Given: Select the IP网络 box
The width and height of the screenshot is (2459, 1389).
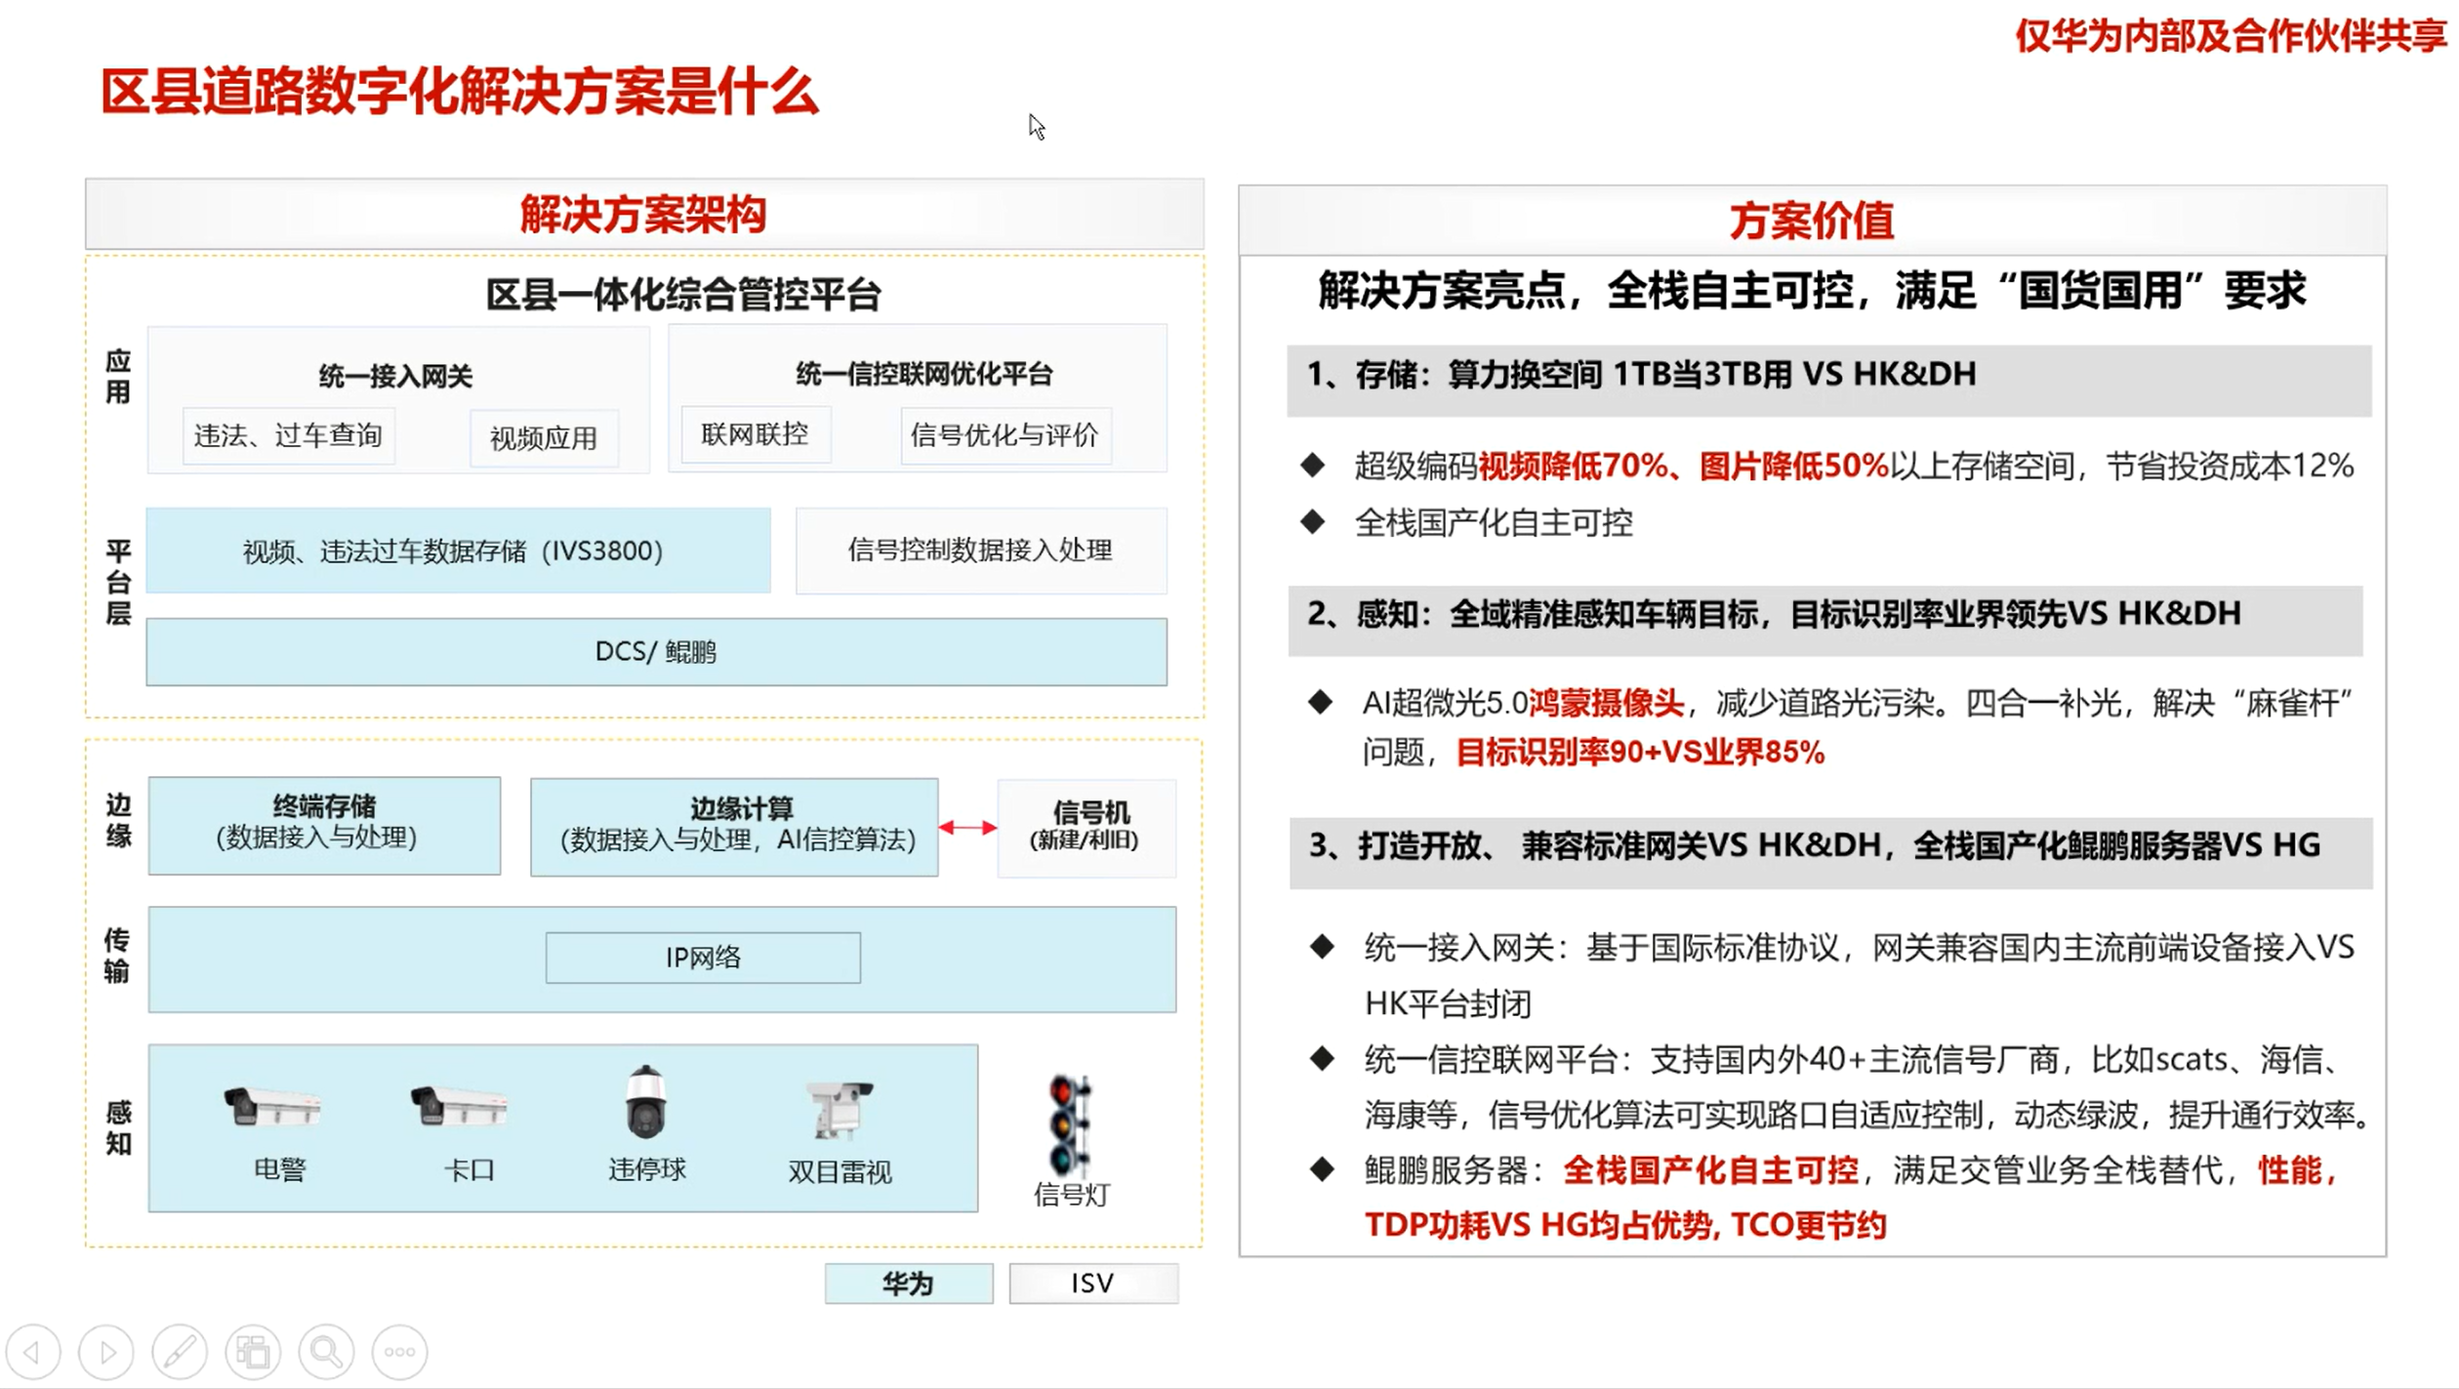Looking at the screenshot, I should pos(703,958).
